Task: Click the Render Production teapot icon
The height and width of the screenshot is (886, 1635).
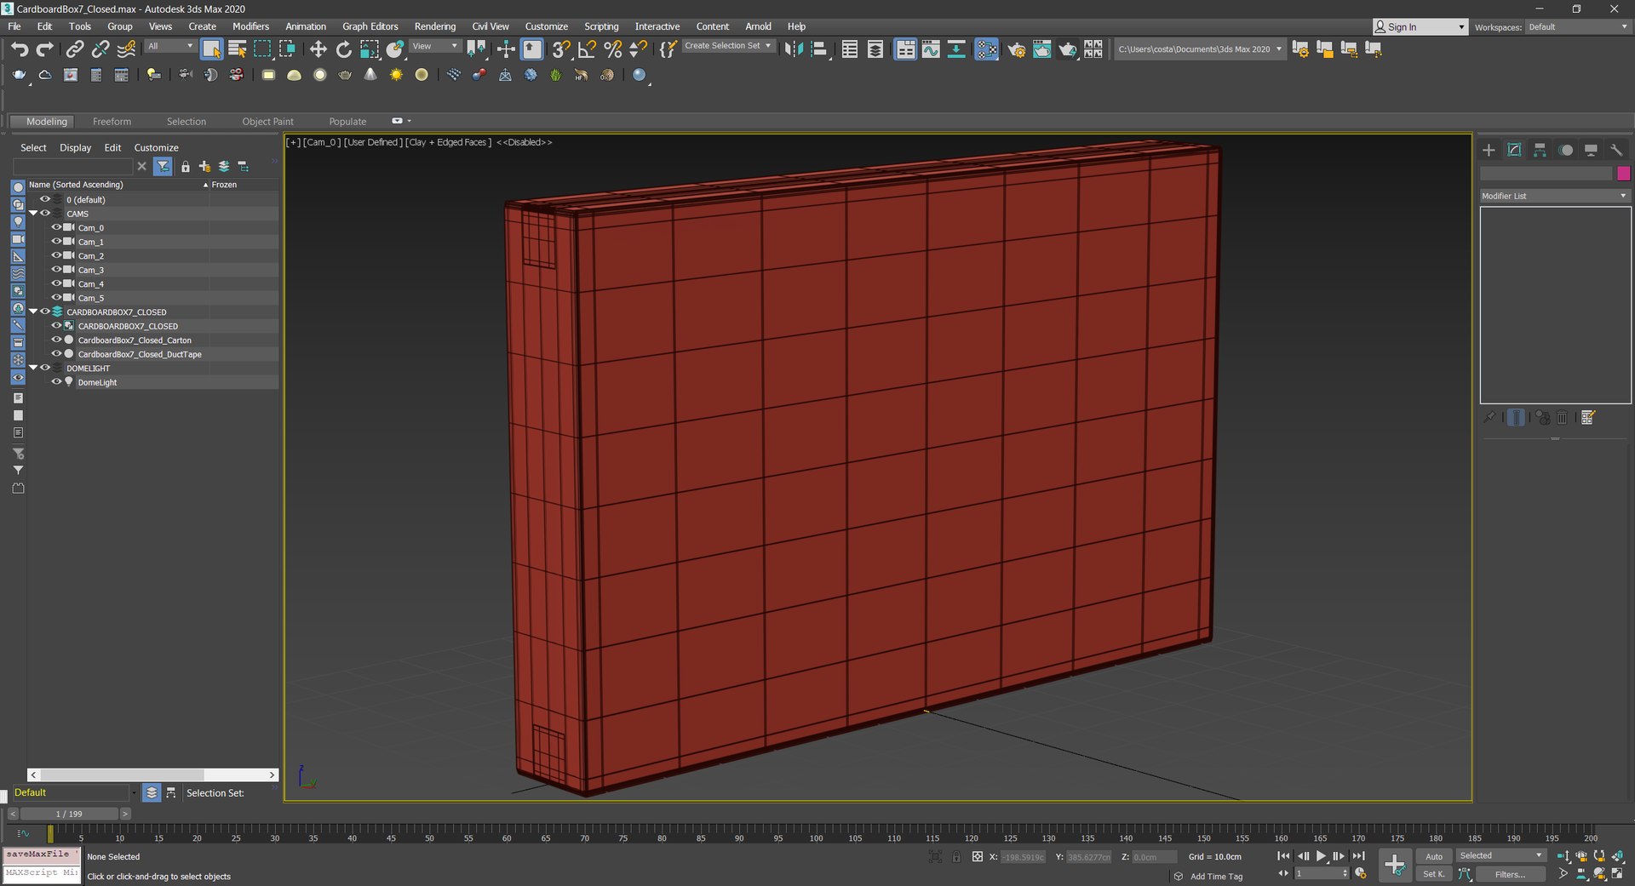Action: click(1067, 49)
